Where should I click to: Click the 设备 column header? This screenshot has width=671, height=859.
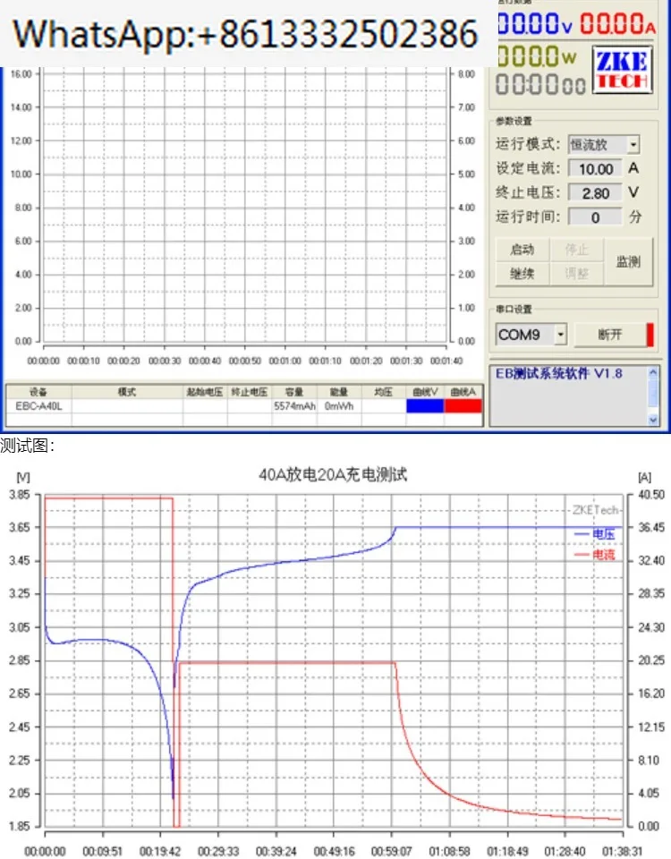[38, 392]
